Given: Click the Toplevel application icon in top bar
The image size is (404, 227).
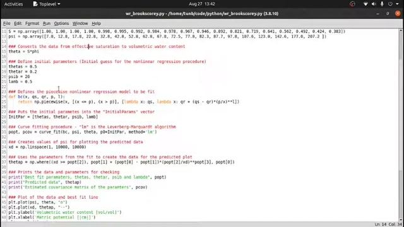Looking at the screenshot, I should [35, 4].
